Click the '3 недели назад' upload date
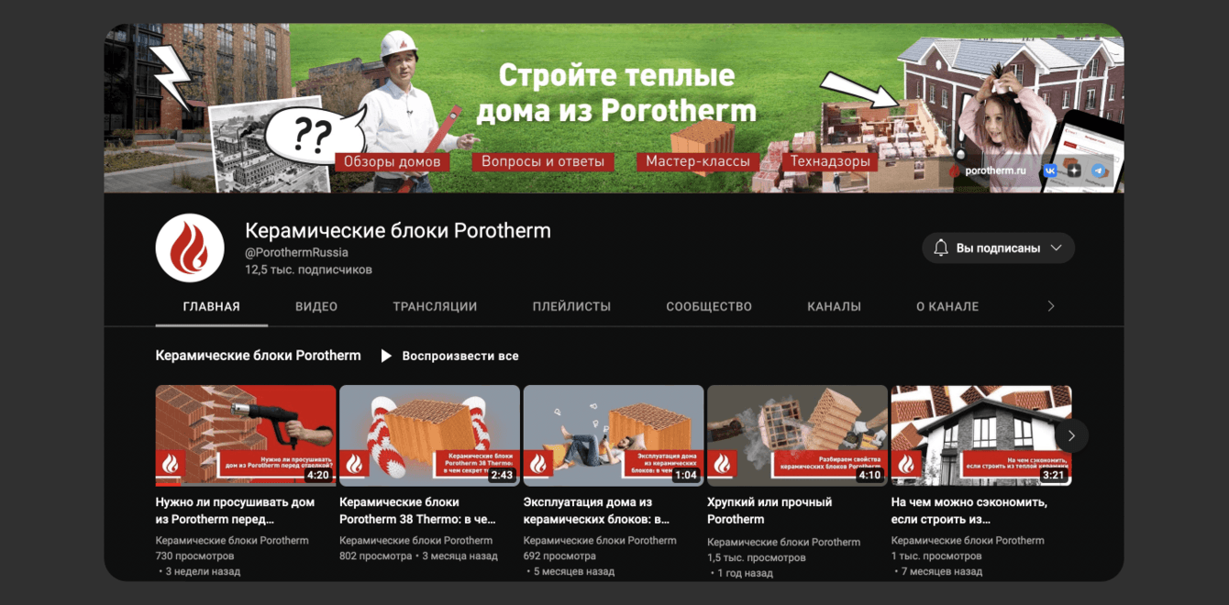This screenshot has width=1229, height=605. pos(203,571)
